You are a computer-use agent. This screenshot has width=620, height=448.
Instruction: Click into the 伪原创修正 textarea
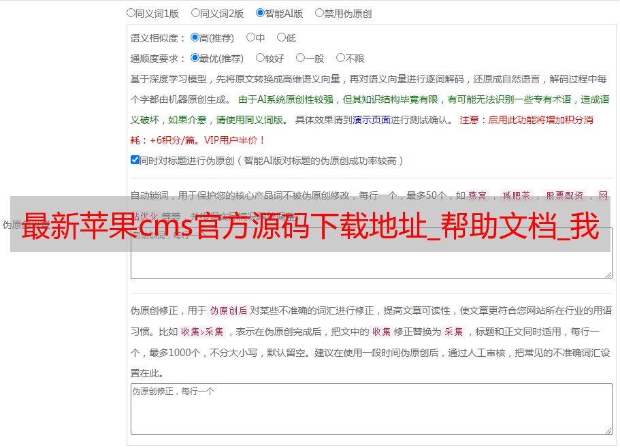(x=372, y=409)
